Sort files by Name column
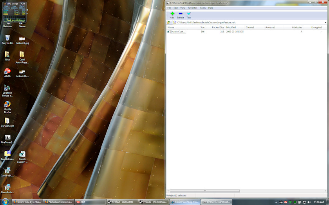 click(176, 27)
